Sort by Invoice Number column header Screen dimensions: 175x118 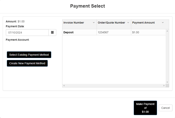[74, 23]
